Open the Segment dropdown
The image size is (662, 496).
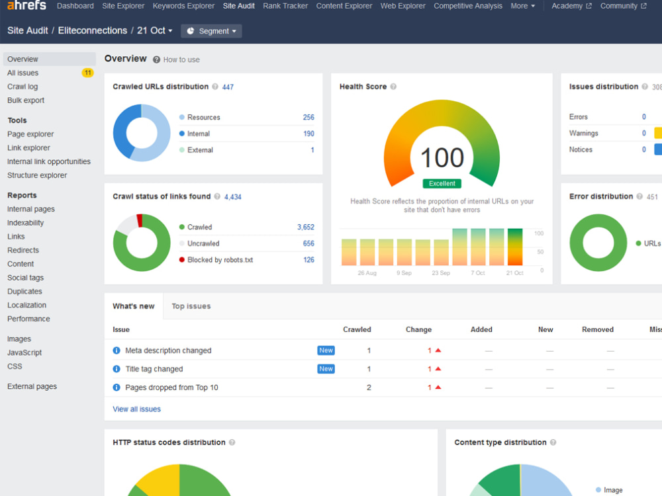(212, 31)
